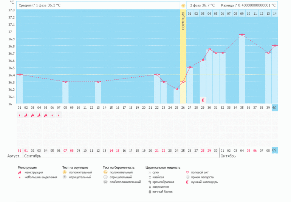This screenshot has height=202, width=291.
Task: Select the yellow ОВУЛЯЦИЯ column on day 26
Action: click(x=183, y=57)
